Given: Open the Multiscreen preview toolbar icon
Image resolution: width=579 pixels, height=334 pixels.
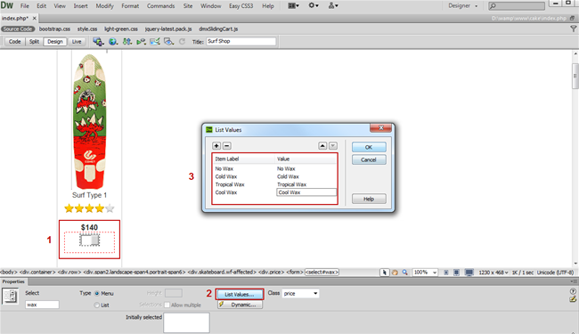Looking at the screenshot, I should pos(98,42).
